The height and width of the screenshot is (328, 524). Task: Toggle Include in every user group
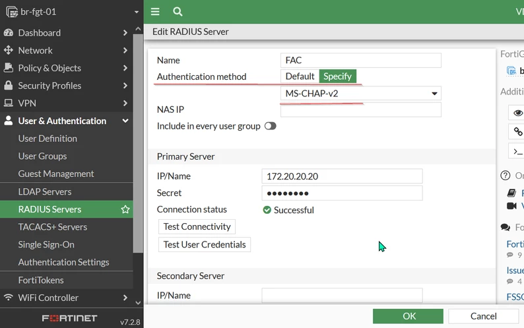[271, 126]
